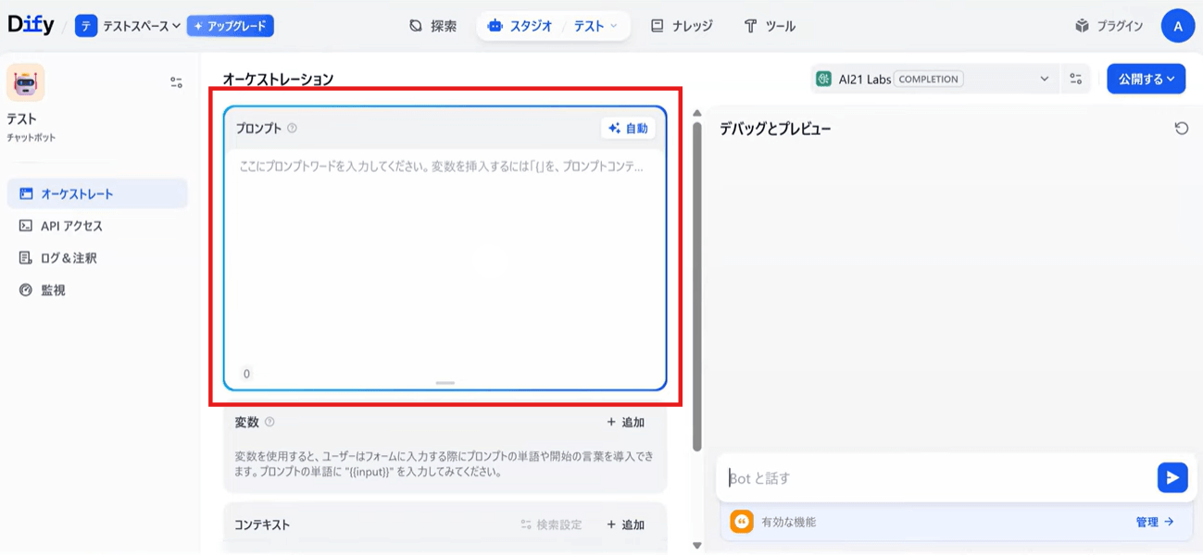Viewport: 1203px width, 555px height.
Task: Click the orchestration panel scrollbar
Action: [697, 287]
